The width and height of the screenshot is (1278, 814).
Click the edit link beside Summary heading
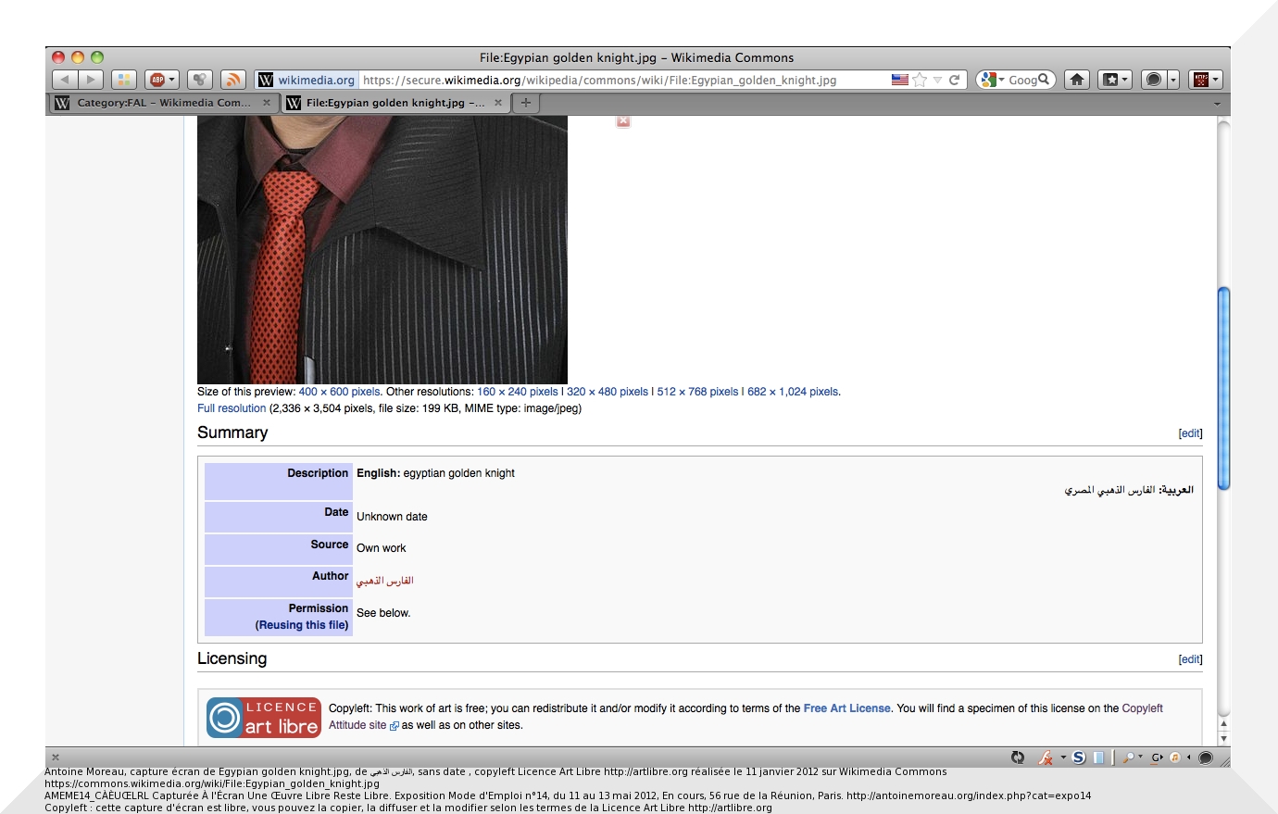1190,433
